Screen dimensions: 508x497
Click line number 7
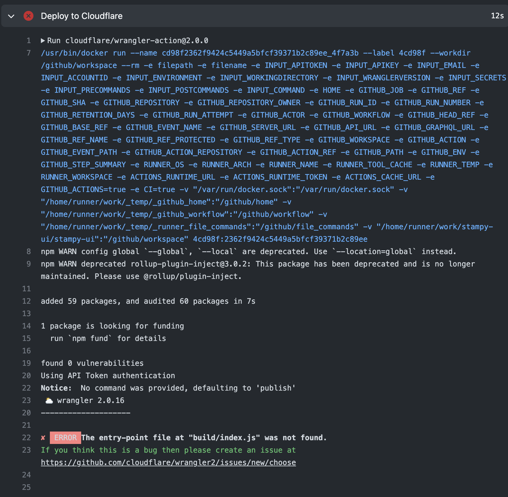(29, 53)
